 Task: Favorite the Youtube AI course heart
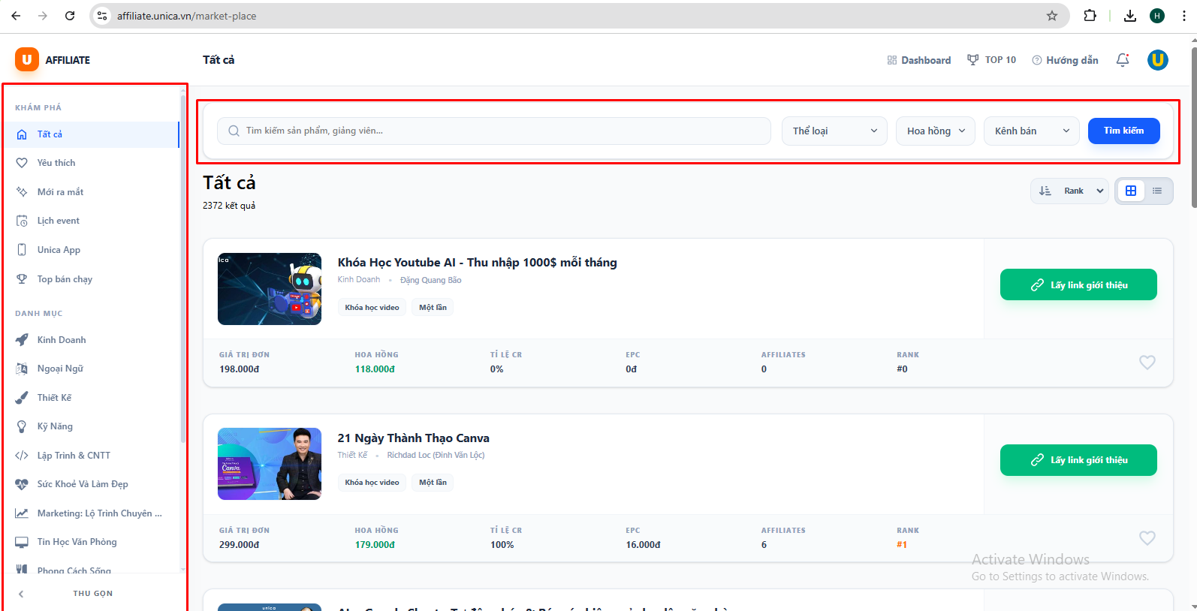click(1147, 363)
